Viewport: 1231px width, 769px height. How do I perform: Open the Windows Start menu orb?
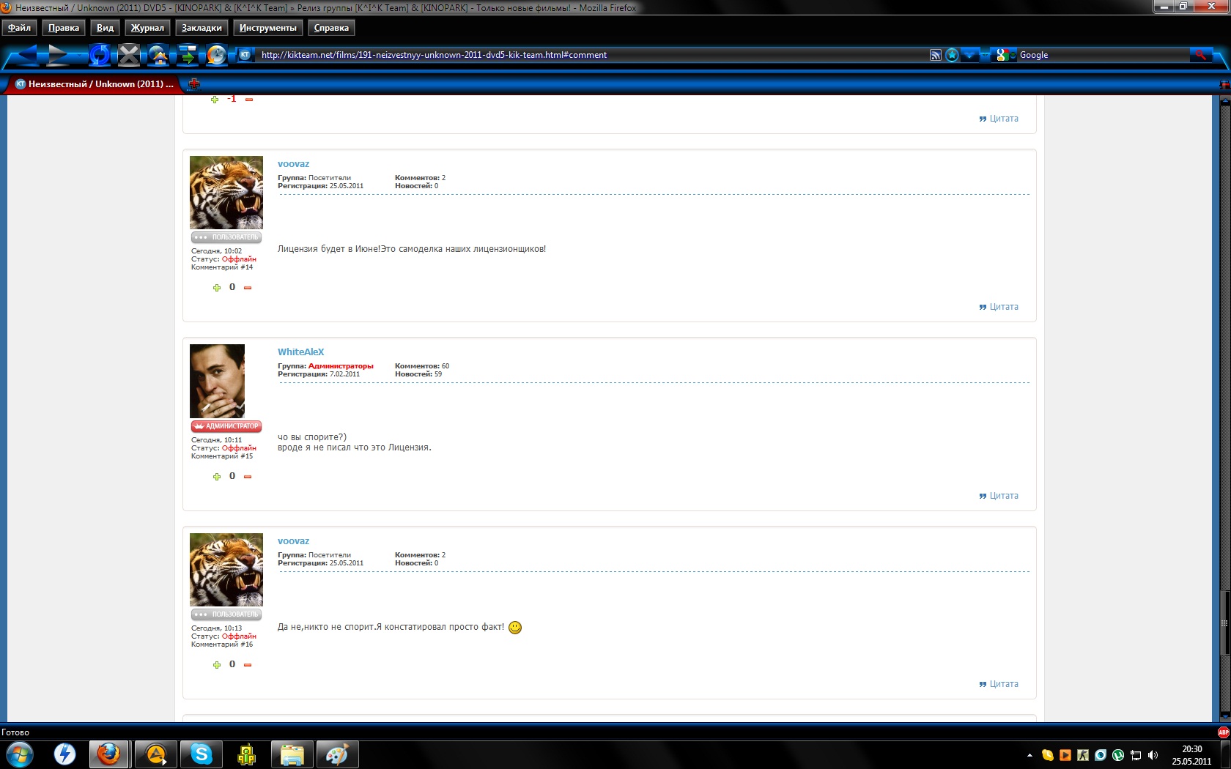[x=20, y=754]
